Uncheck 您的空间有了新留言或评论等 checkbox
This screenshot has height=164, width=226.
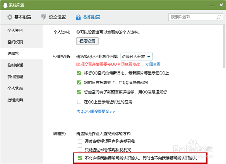tap(79, 92)
